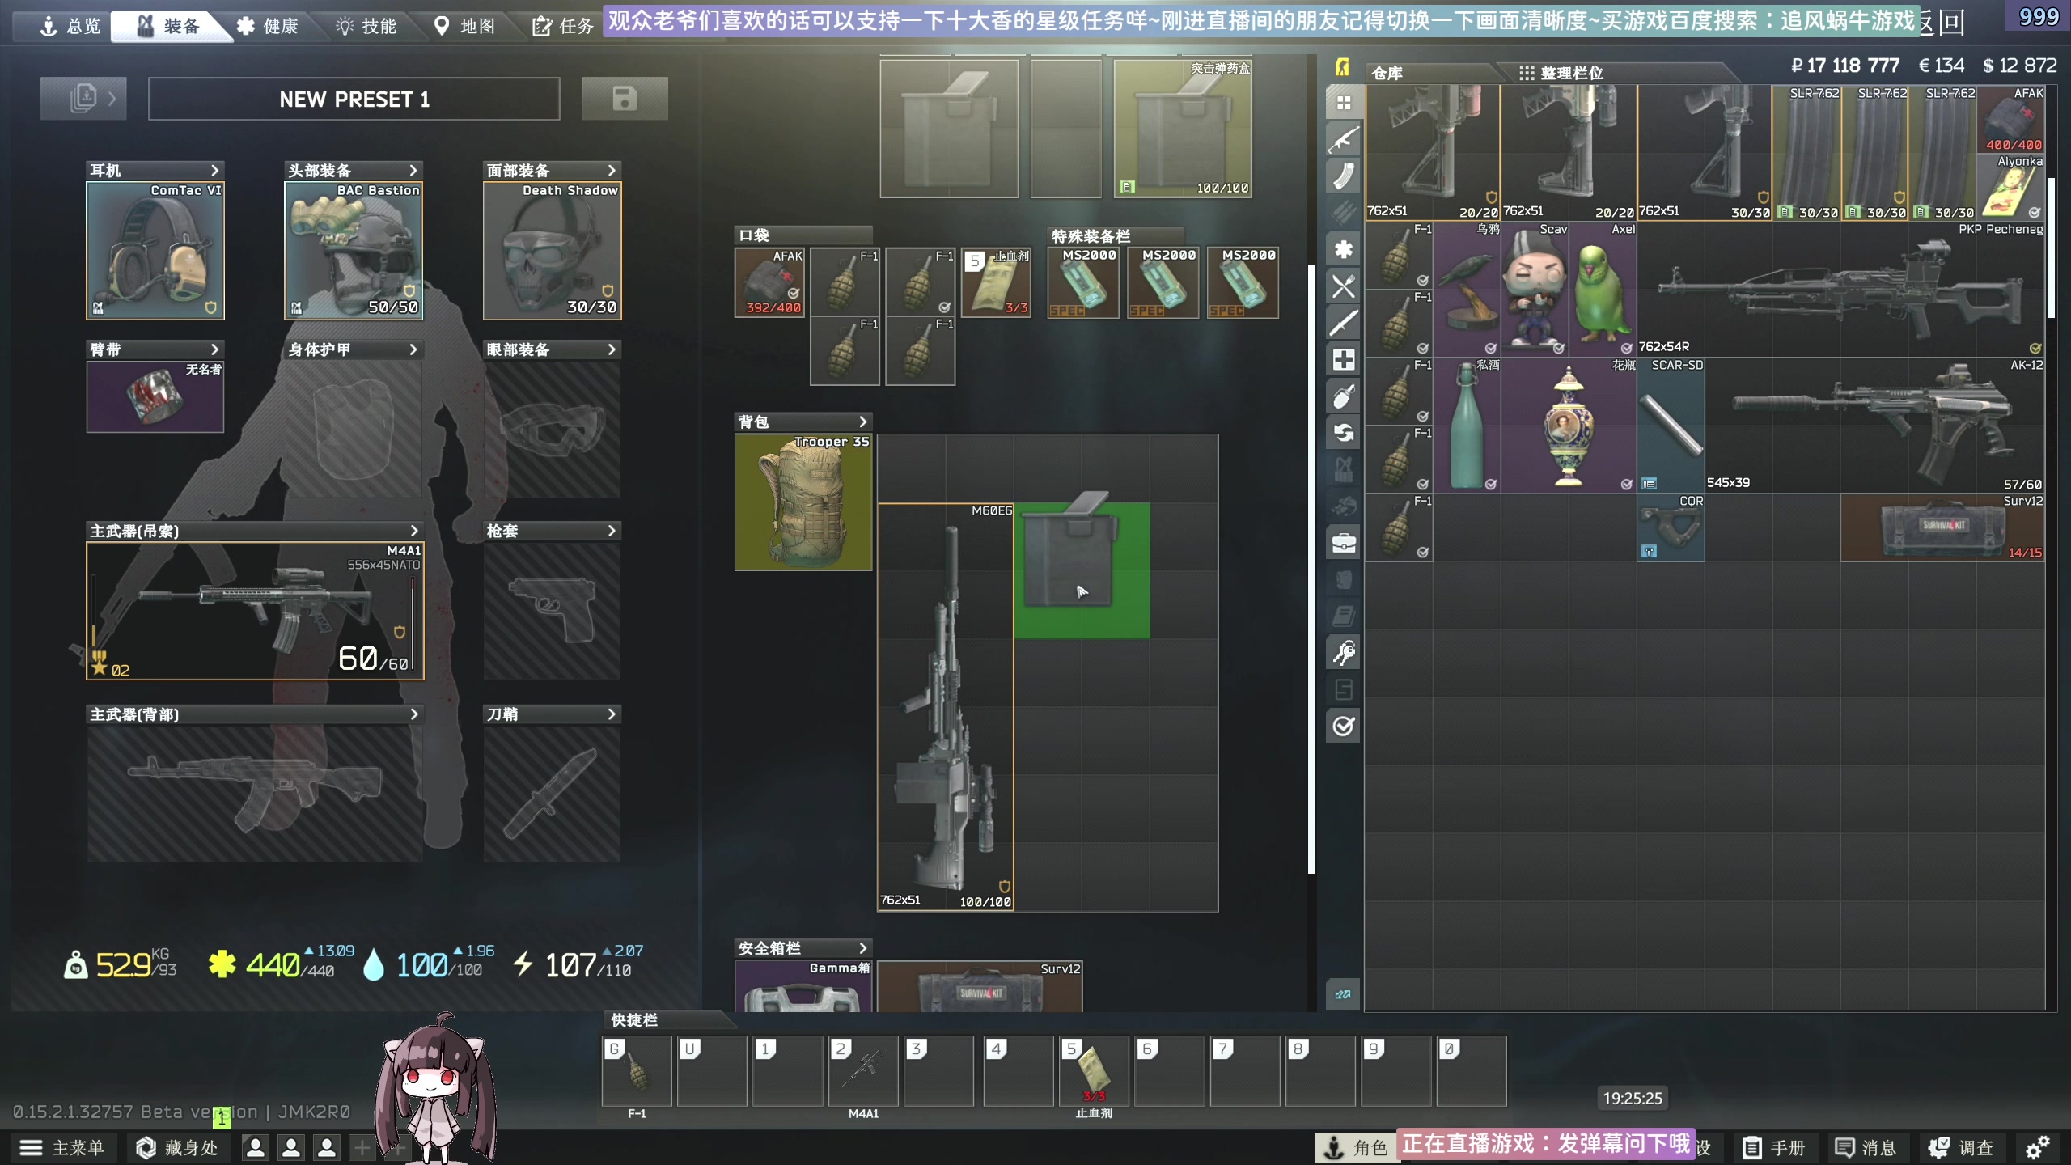Select the pocket AFAK 392/400

point(769,282)
